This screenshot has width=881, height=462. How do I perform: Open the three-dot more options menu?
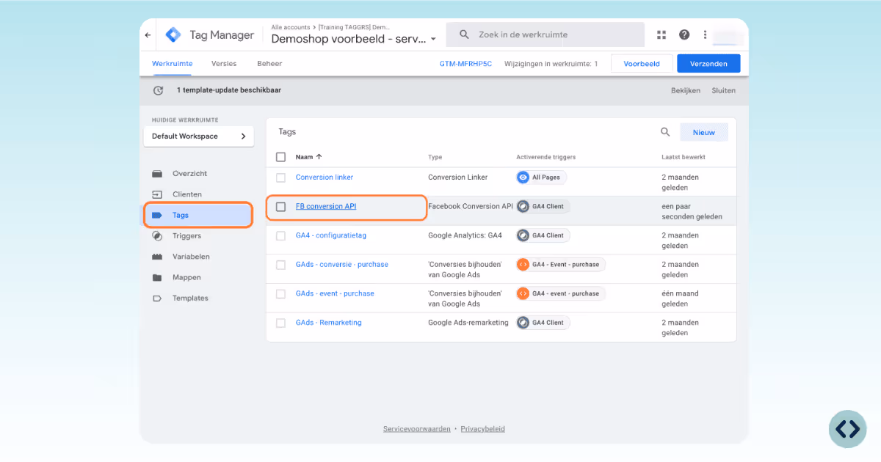705,34
